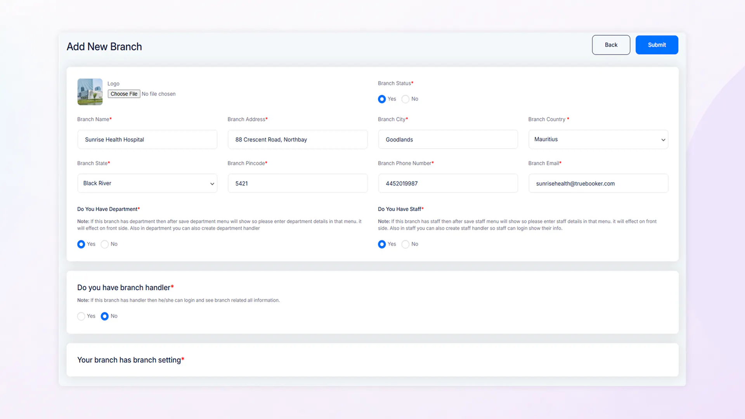Set Branch Status to Yes
This screenshot has width=745, height=419.
pos(382,99)
